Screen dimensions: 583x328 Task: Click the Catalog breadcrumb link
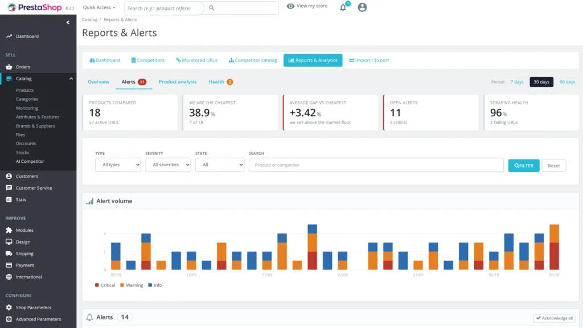(89, 19)
